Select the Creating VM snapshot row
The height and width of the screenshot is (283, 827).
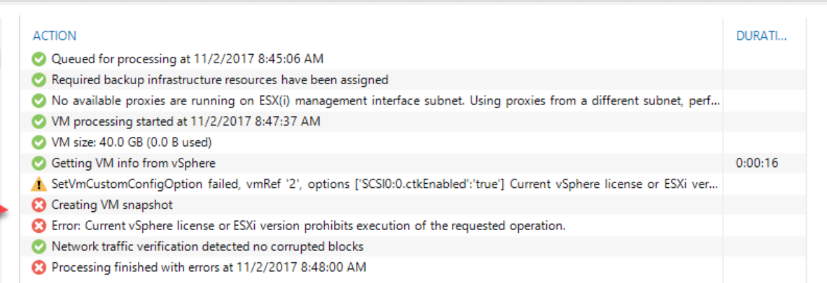pyautogui.click(x=112, y=205)
